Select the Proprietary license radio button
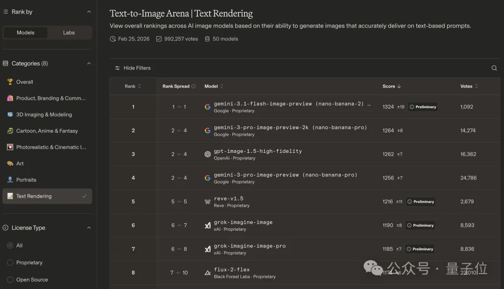Viewport: 504px width, 289px height. pos(10,262)
